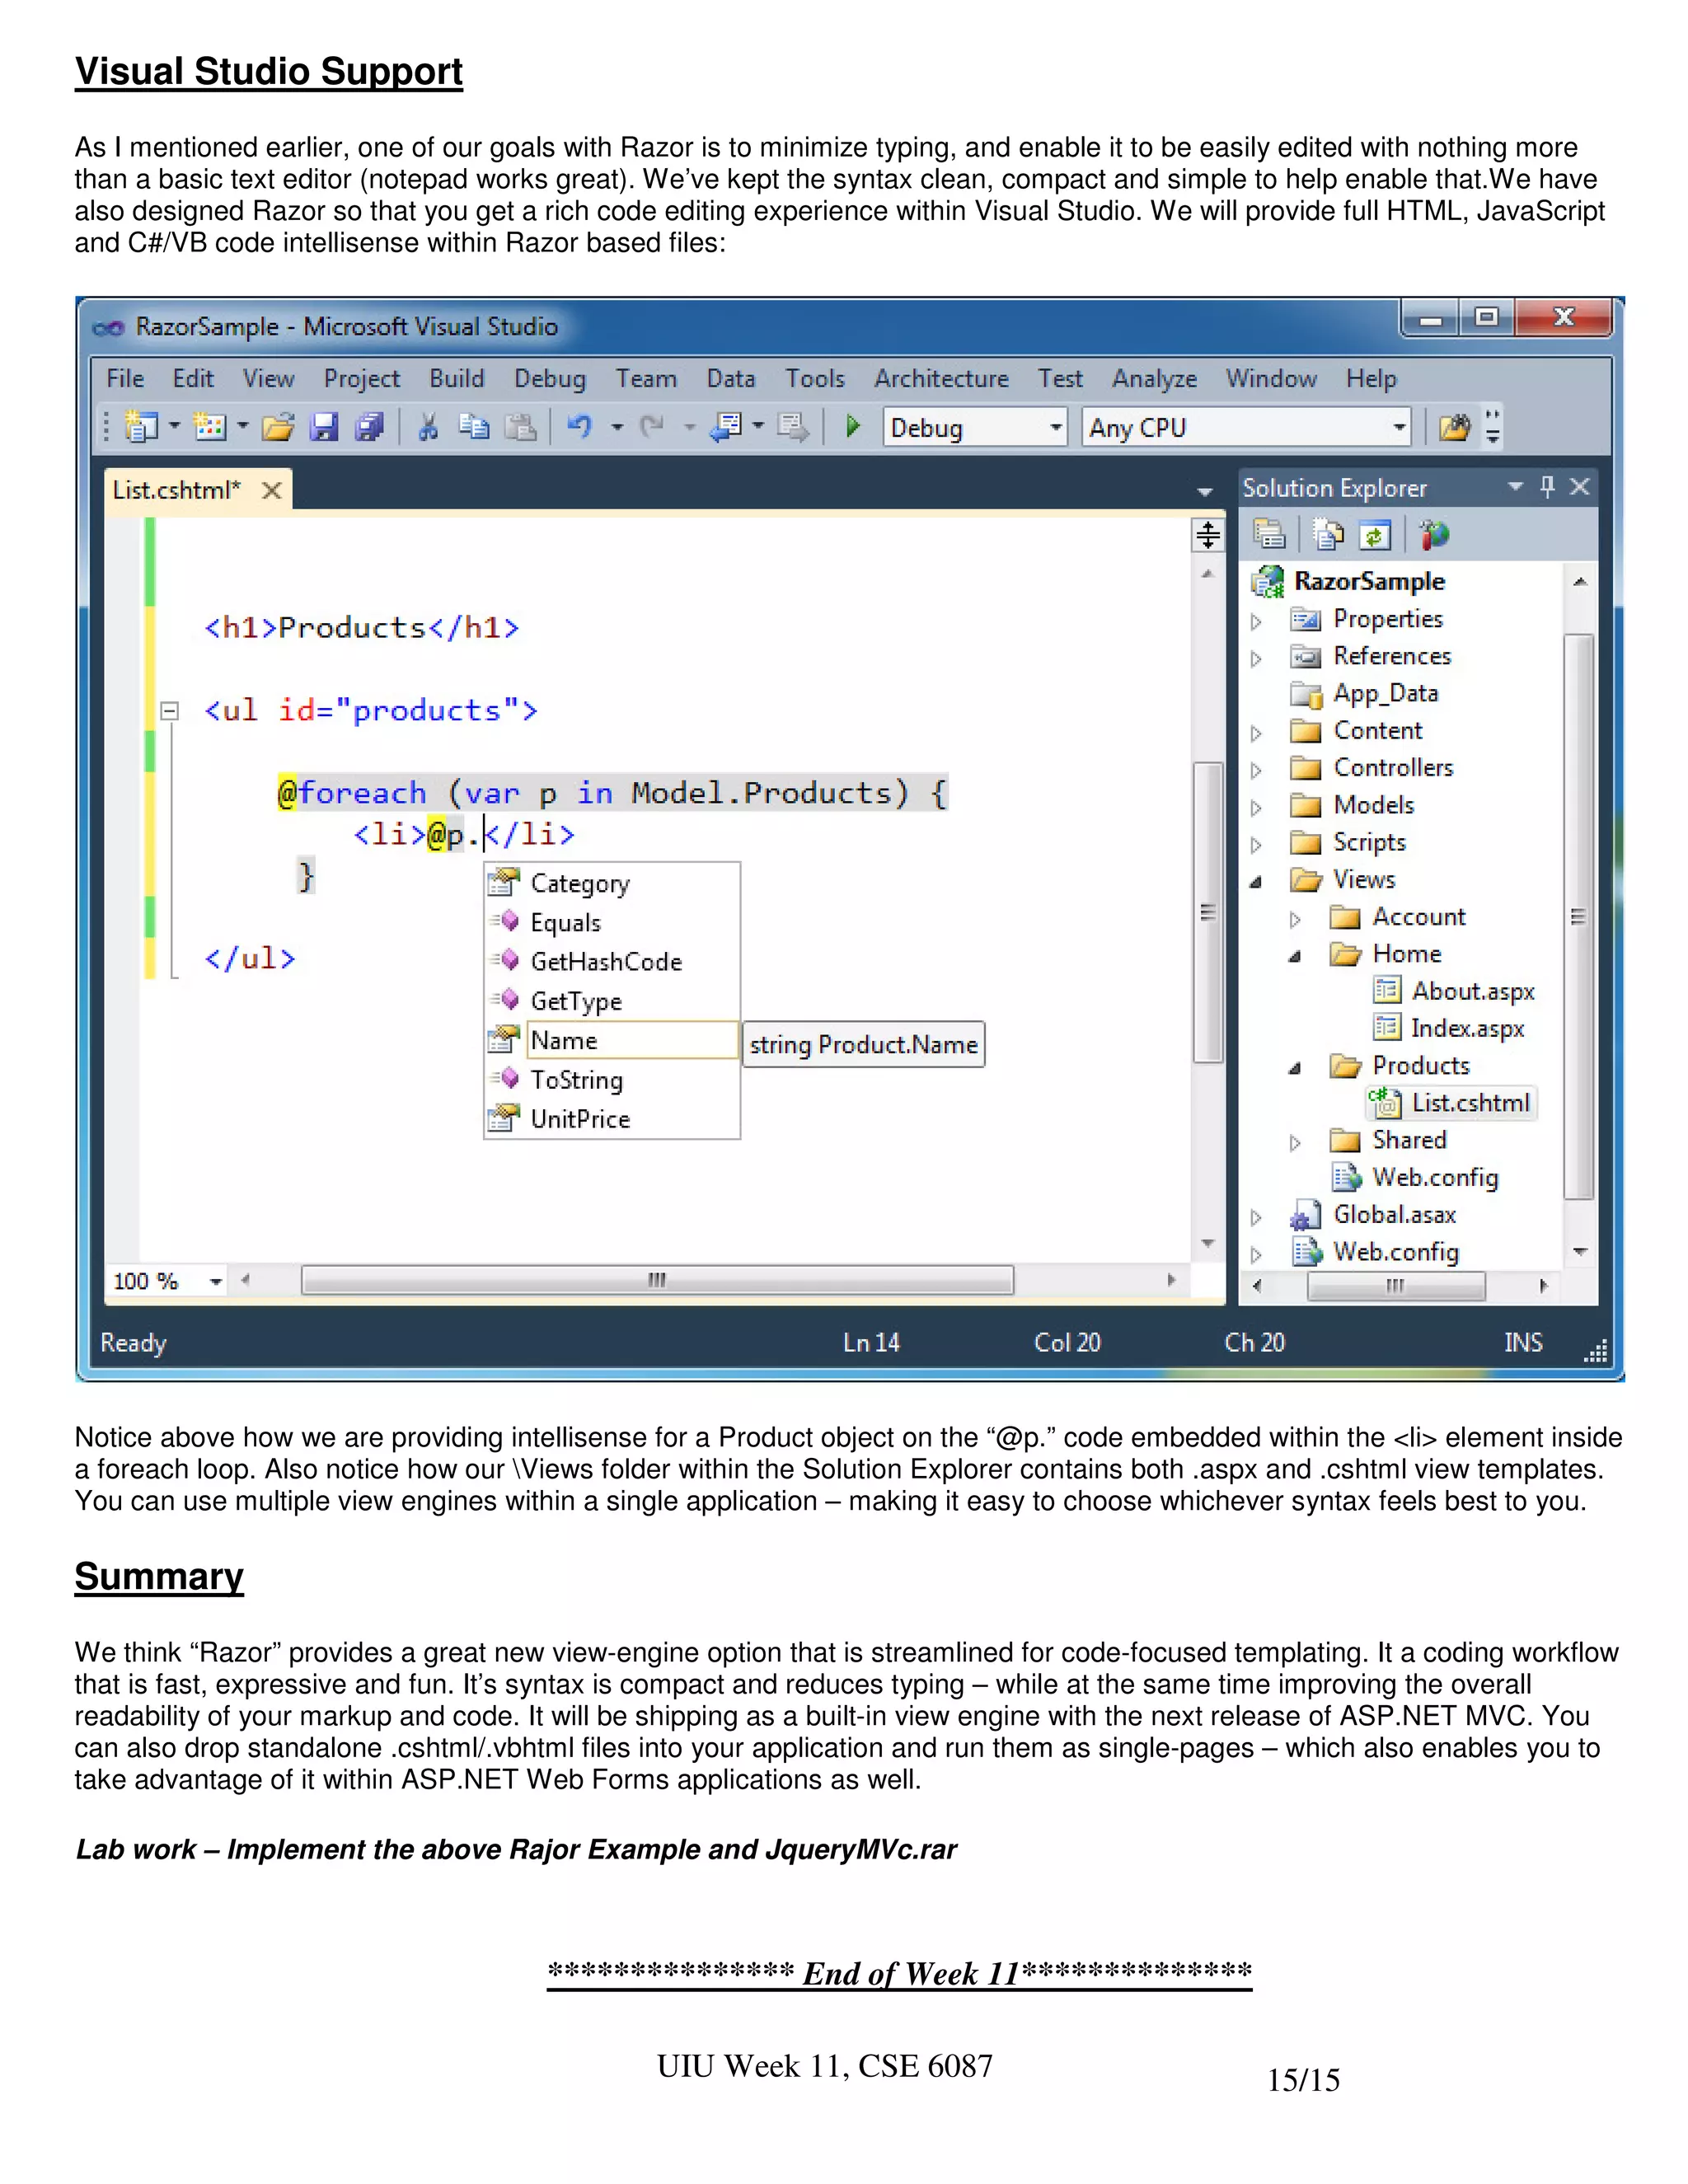Open the Debug configuration dropdown

click(x=1055, y=428)
